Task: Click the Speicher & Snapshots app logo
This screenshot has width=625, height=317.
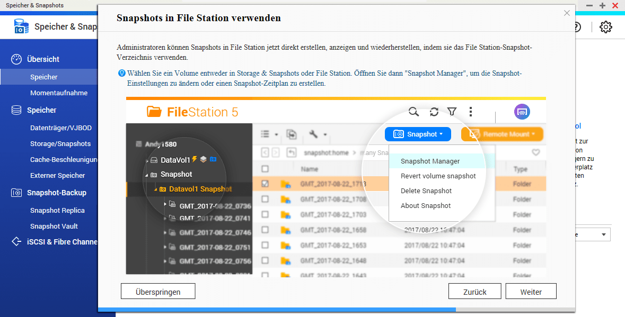Action: click(x=21, y=26)
